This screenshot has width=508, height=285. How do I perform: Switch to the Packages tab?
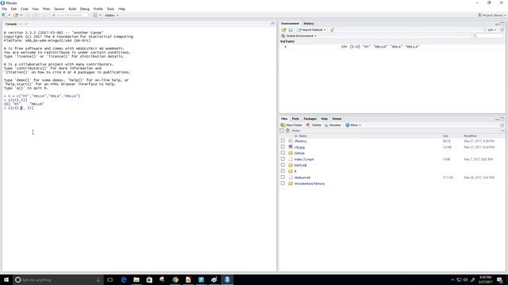pos(310,119)
